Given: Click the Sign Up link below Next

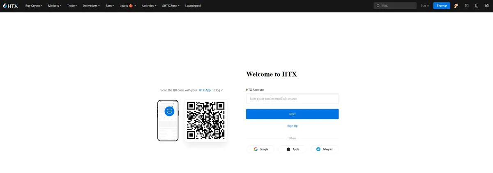Looking at the screenshot, I should pos(293,126).
